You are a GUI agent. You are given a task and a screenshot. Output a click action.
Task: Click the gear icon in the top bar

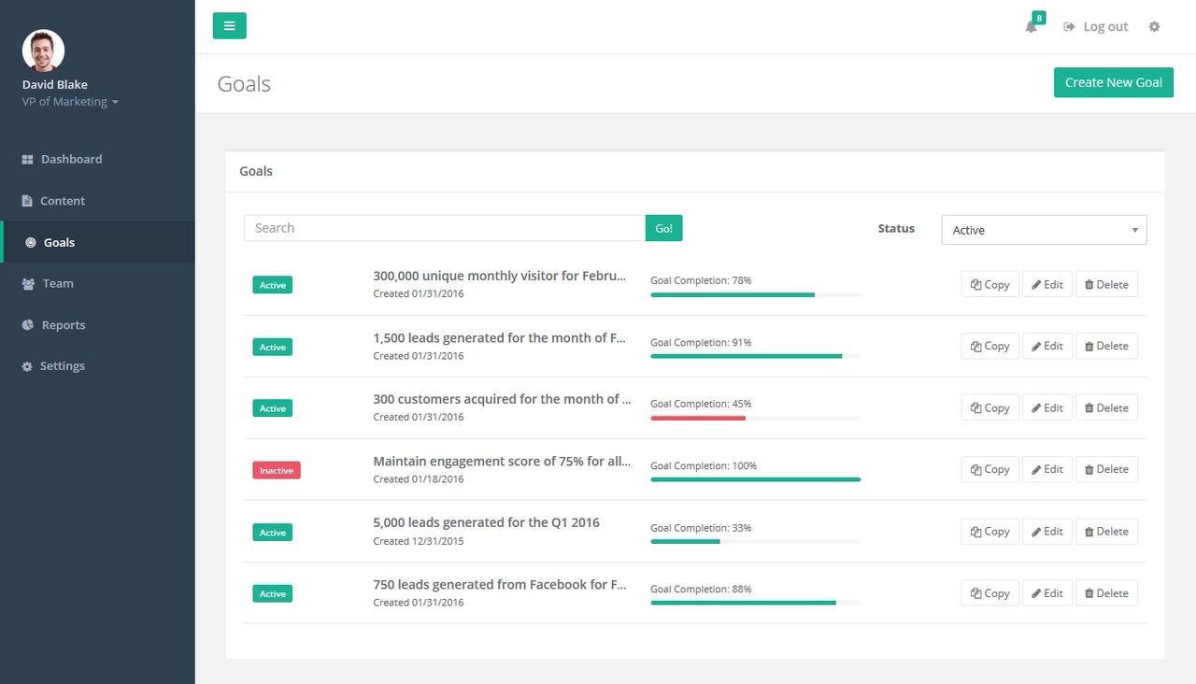(1154, 26)
